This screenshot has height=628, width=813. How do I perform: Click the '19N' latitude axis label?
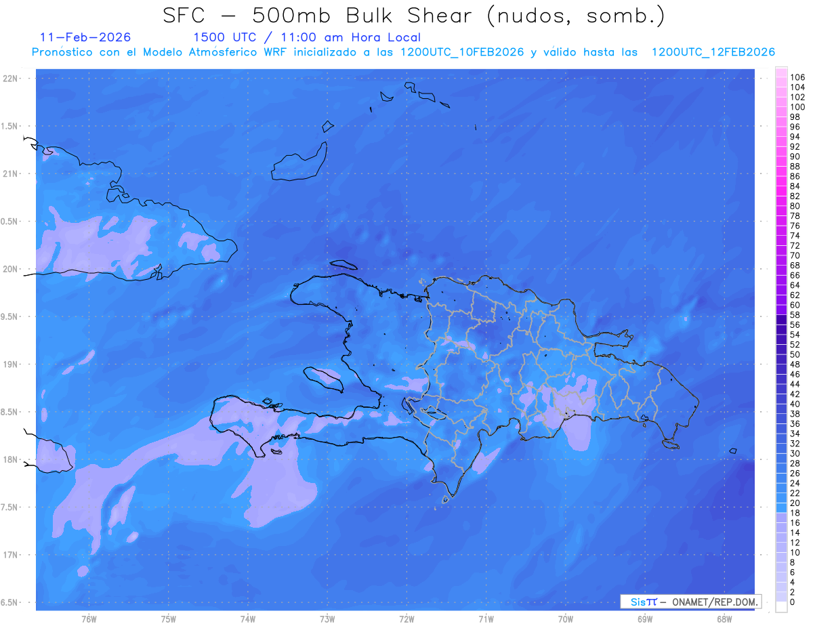tap(10, 364)
